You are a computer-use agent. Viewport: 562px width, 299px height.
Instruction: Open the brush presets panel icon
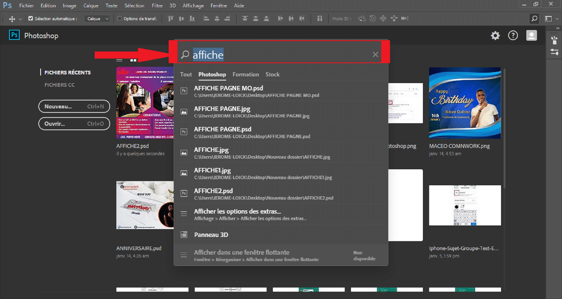pyautogui.click(x=554, y=40)
